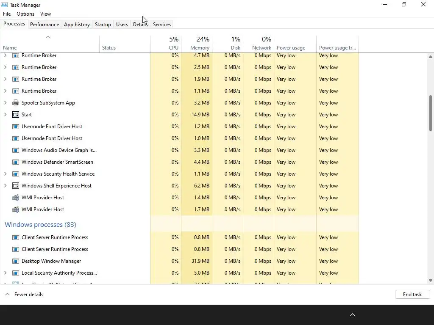Switch to the Details tab
Screen dimensions: 434x325
tap(140, 24)
